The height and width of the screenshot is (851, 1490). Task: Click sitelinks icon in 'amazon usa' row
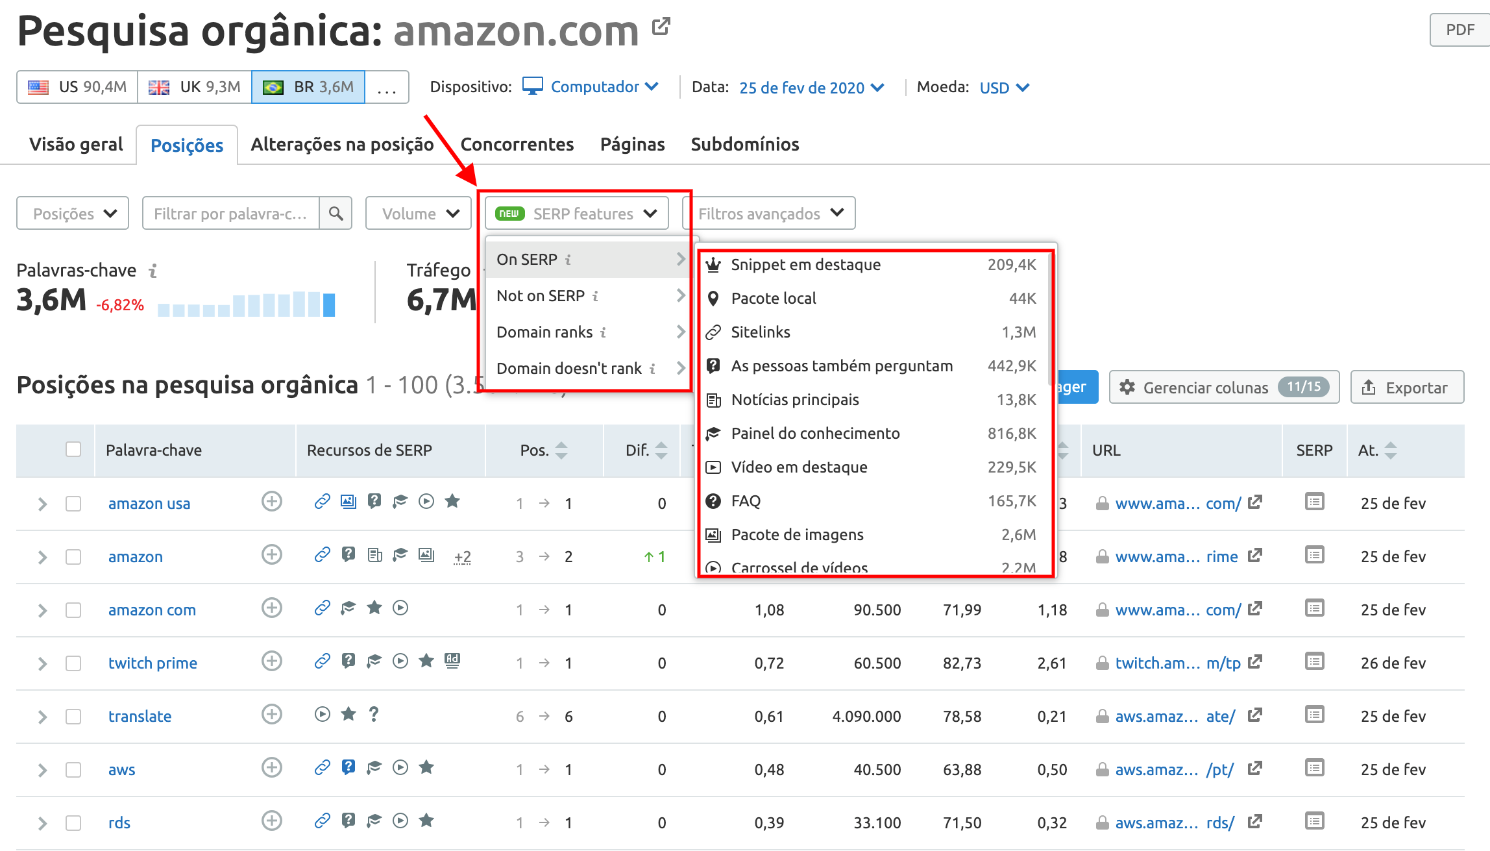323,501
